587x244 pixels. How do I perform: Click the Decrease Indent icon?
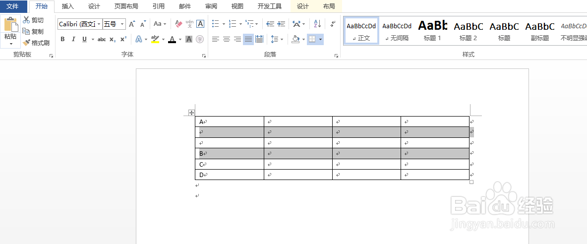[270, 24]
